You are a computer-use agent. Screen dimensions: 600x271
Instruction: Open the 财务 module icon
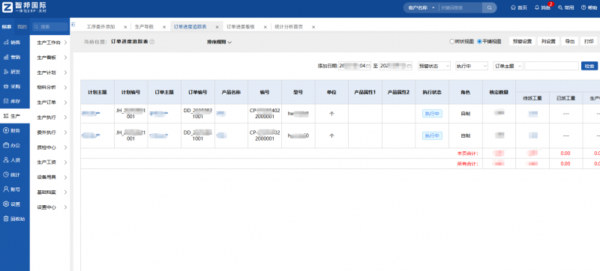click(x=6, y=130)
